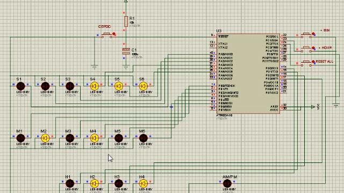344x193 pixels.
Task: Select the S2 LED component
Action: click(x=45, y=86)
